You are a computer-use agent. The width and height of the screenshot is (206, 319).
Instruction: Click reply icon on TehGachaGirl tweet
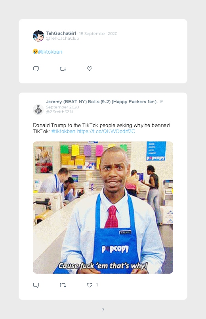point(36,69)
